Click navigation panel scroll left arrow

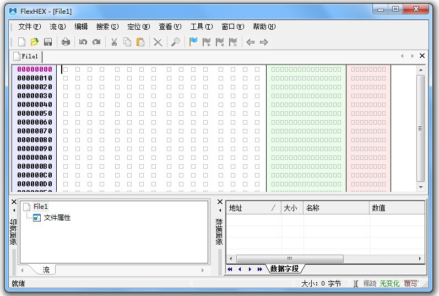coord(22,270)
